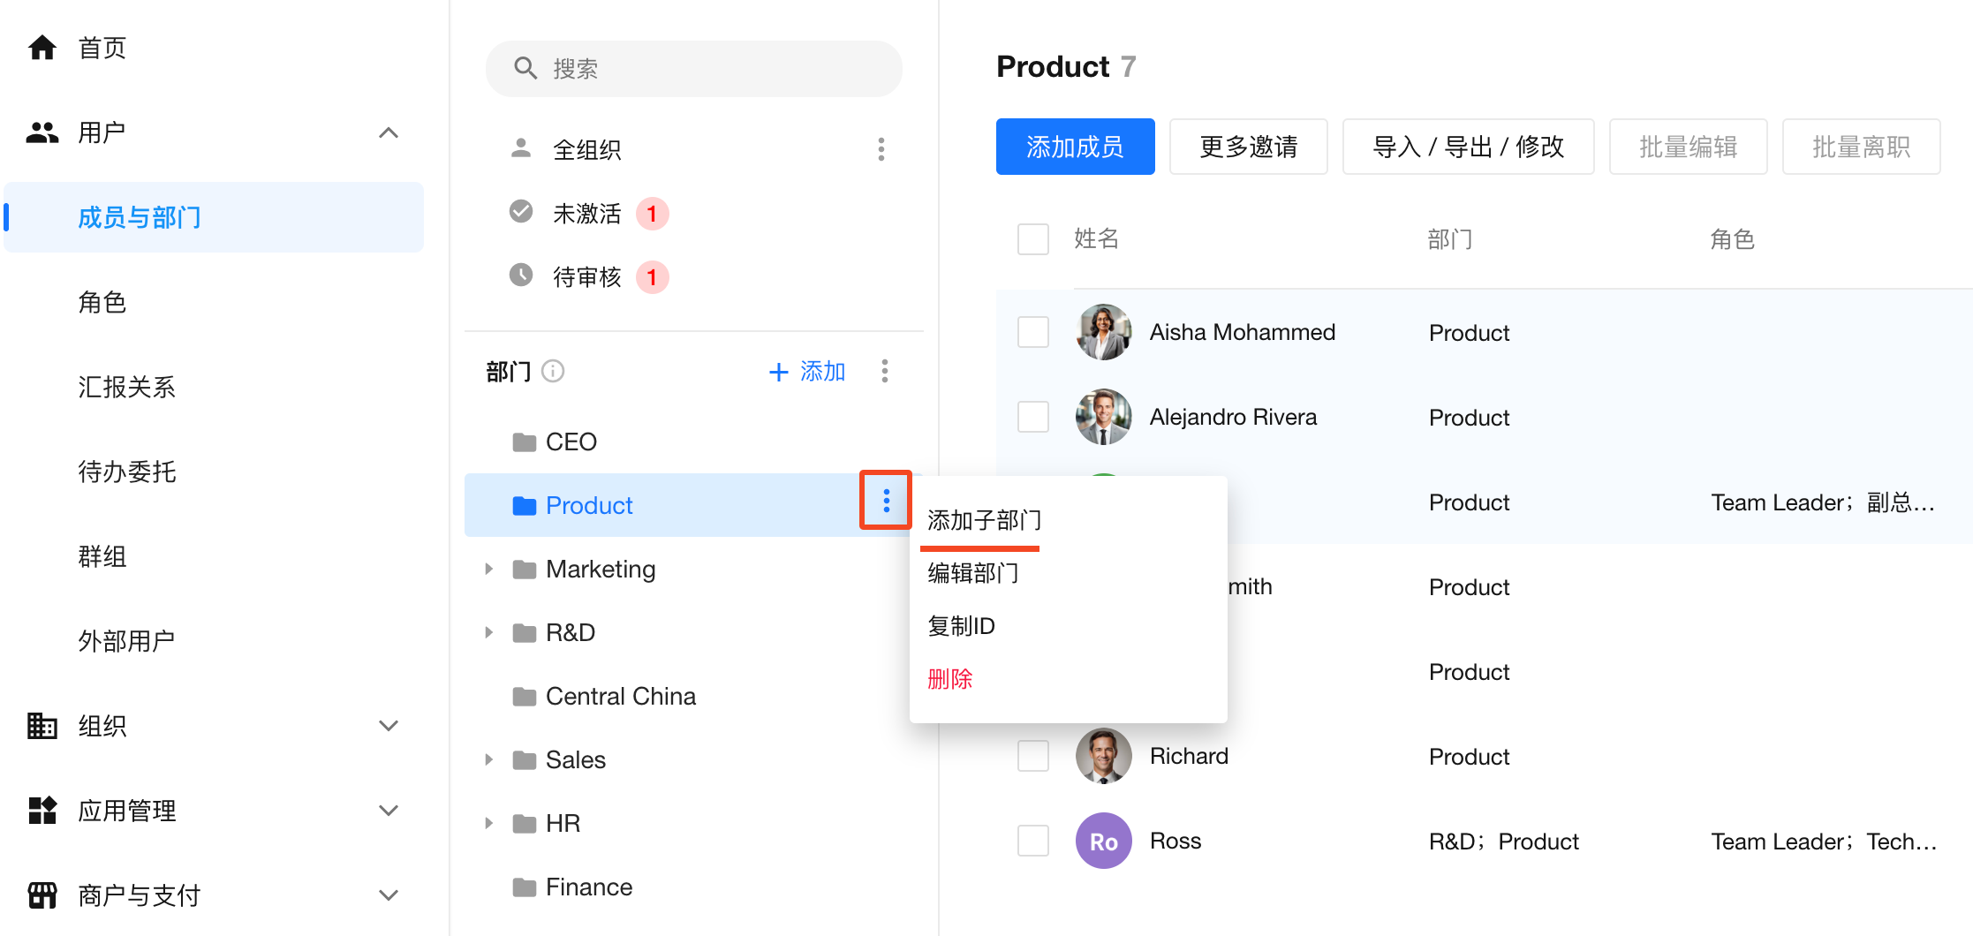Viewport: 1973px width, 936px height.
Task: Collapse the 用户 sidebar section
Action: click(x=388, y=132)
